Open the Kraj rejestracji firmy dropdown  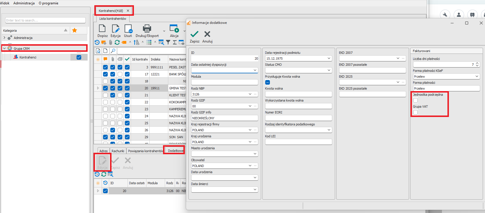click(x=250, y=130)
